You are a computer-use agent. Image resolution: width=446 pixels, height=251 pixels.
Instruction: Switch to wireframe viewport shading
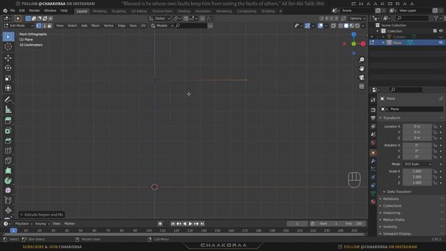click(x=341, y=26)
